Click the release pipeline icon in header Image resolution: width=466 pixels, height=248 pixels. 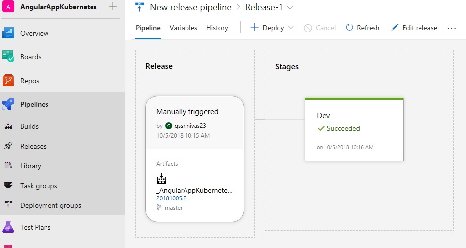point(140,7)
